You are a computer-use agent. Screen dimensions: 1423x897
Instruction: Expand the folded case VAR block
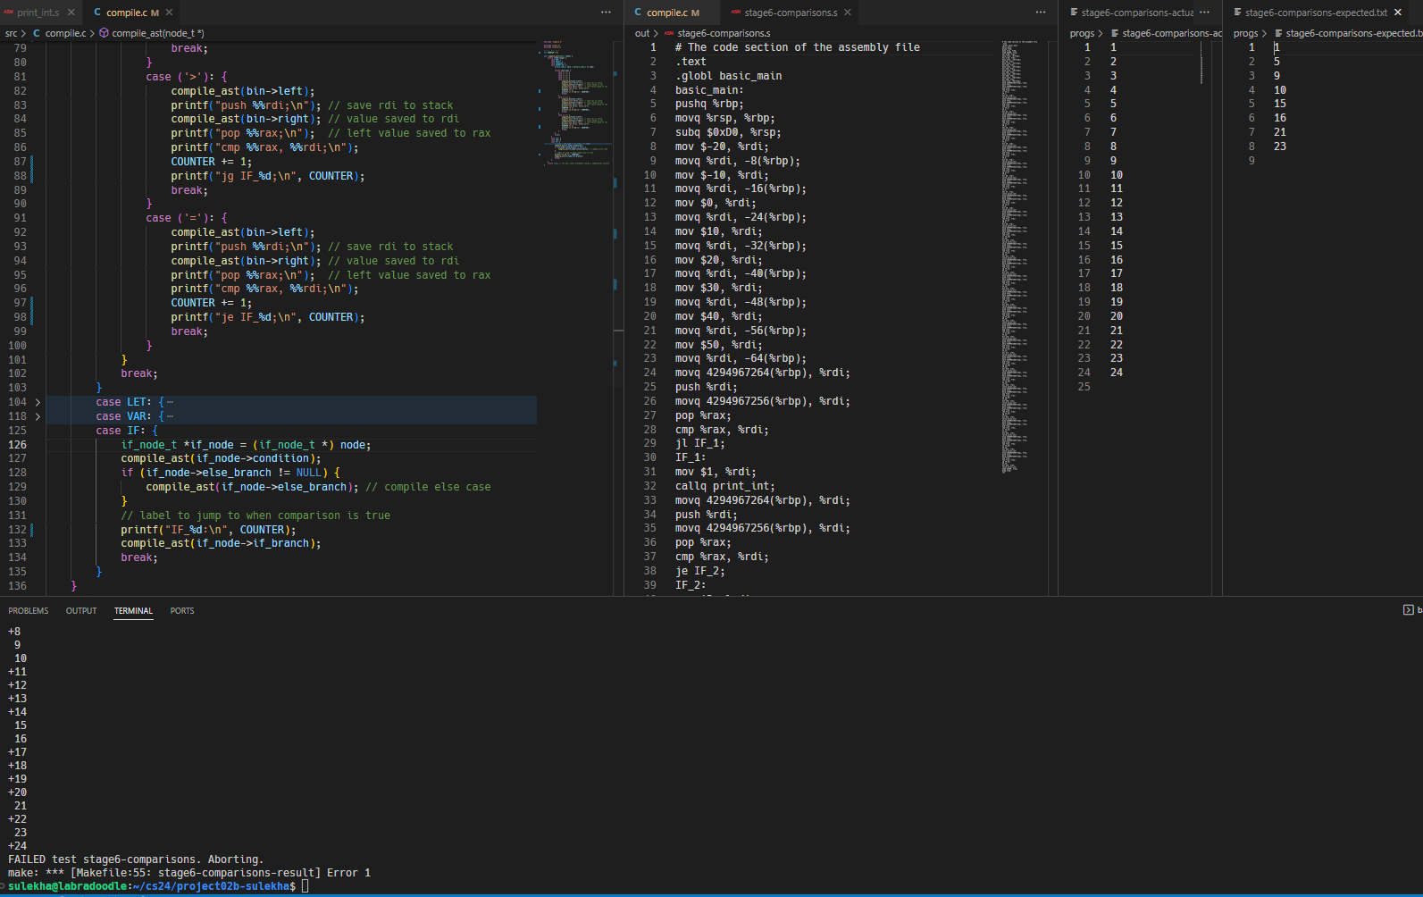tap(38, 416)
